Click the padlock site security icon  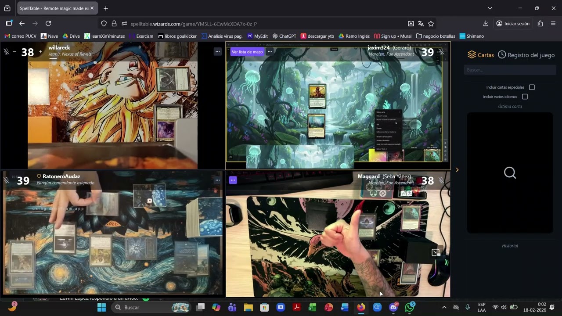(114, 24)
